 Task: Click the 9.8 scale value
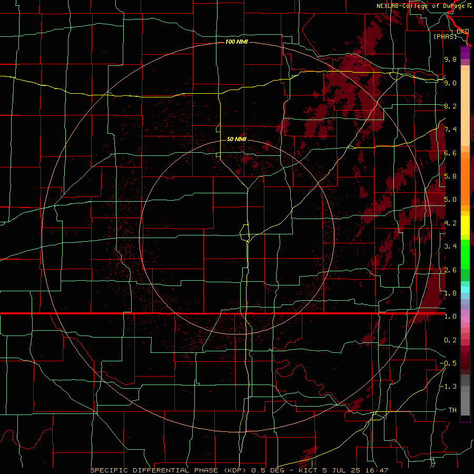pos(450,59)
